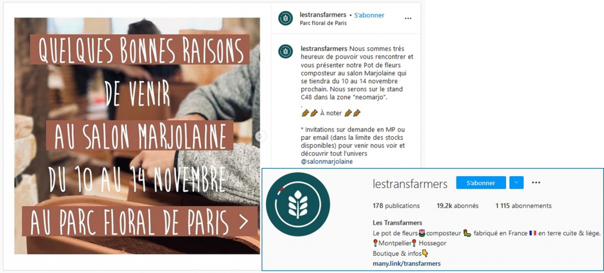Click the lestransfarmers username in the caption
604x273 pixels.
tap(324, 48)
